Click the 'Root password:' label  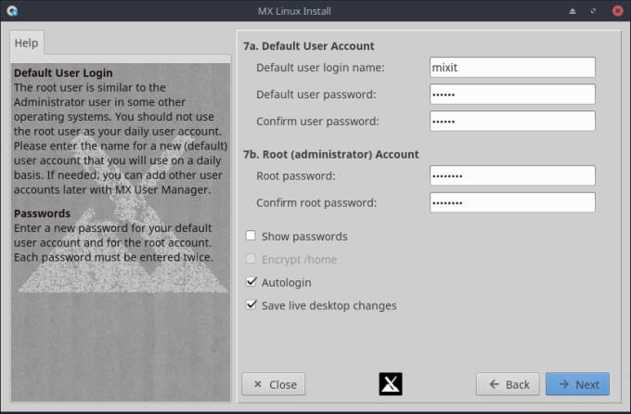(296, 176)
